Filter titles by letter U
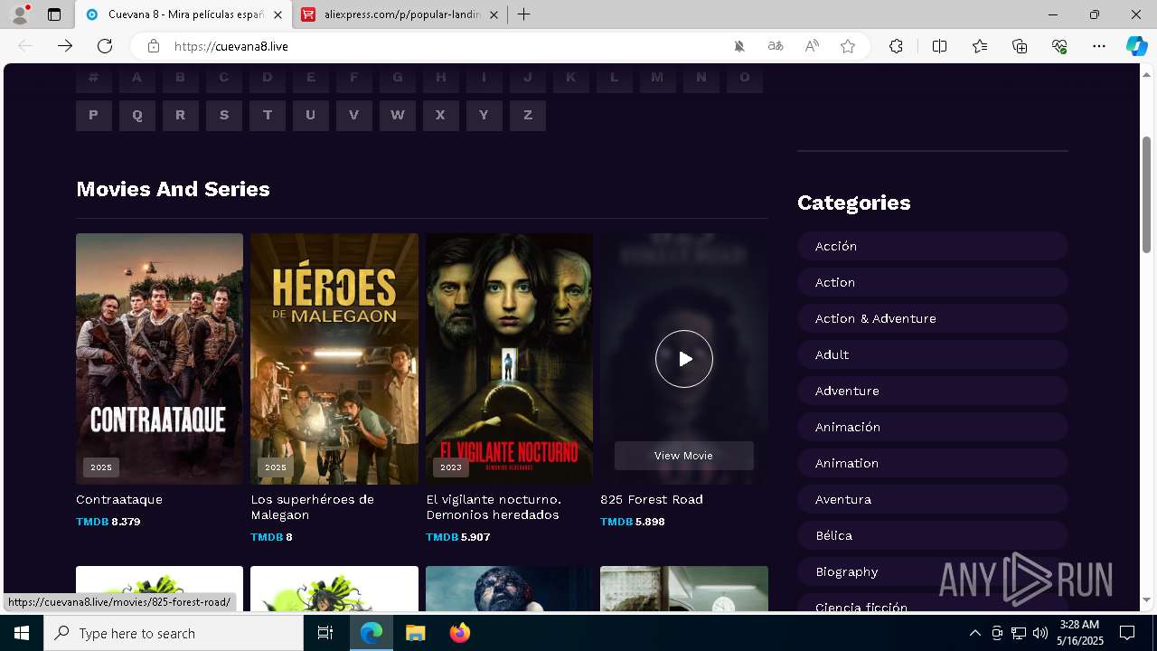 (x=311, y=115)
